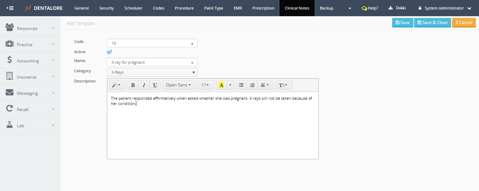Click the Save & Close button

[x=432, y=23]
